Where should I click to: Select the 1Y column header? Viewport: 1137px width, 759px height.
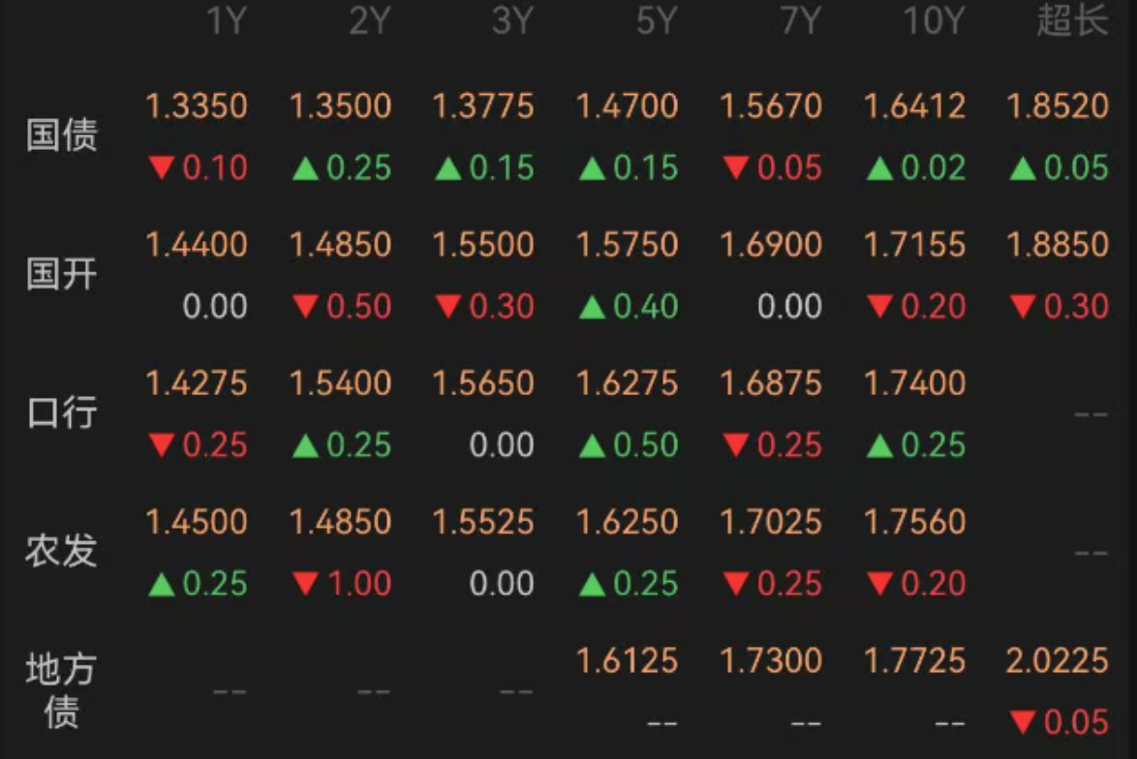pos(227,20)
